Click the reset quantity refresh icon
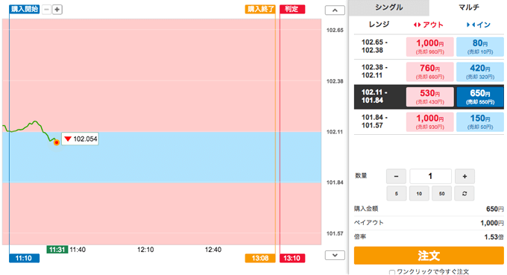507x275 pixels. pos(465,194)
